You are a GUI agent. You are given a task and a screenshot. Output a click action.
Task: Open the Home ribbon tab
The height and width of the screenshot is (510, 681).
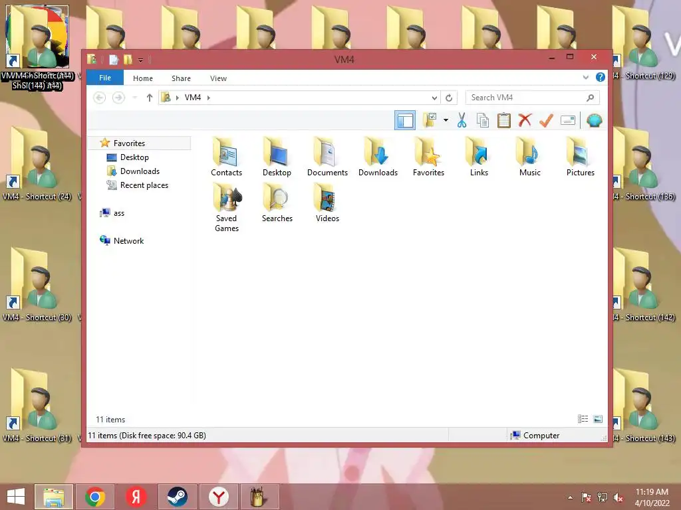coord(143,78)
